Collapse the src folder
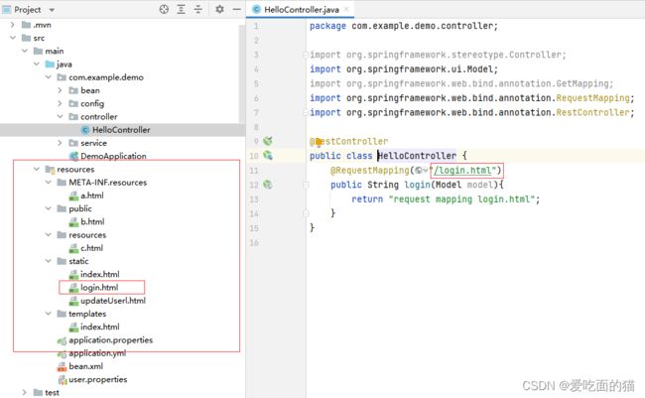Image resolution: width=645 pixels, height=398 pixels. [12, 38]
